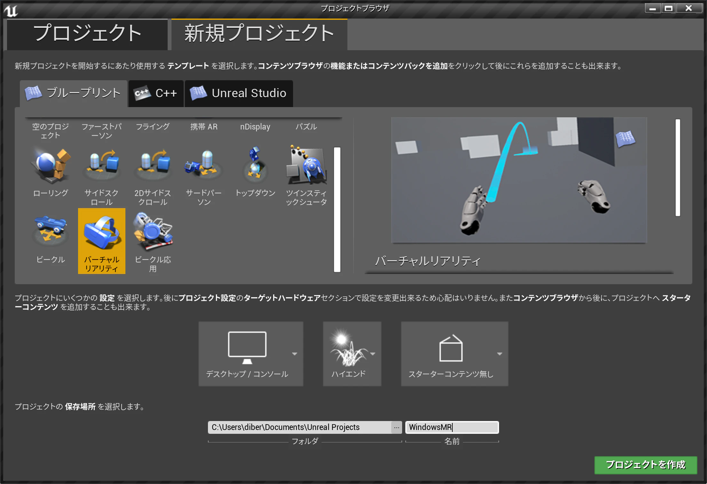Click the project folder path field
707x484 pixels.
[x=300, y=427]
